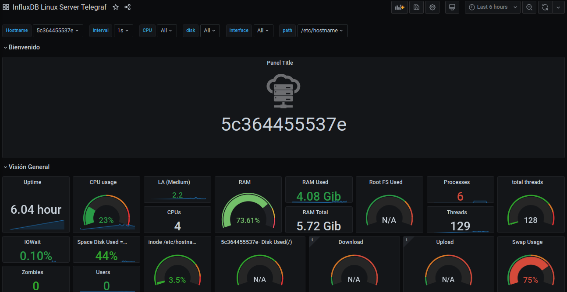Image resolution: width=567 pixels, height=292 pixels.
Task: Click the Processes value 6
Action: [460, 196]
